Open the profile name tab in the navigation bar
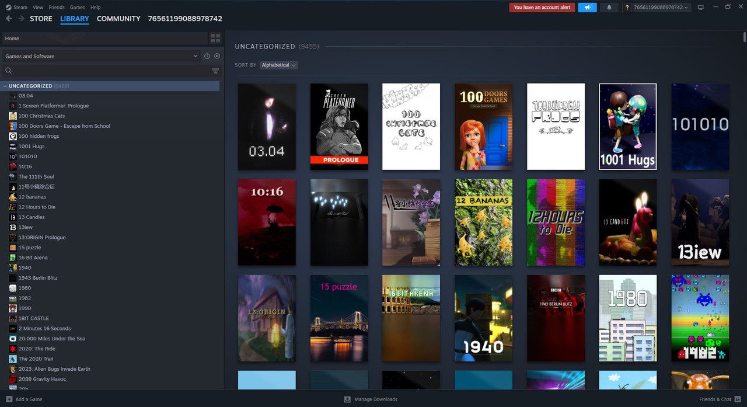This screenshot has height=407, width=747. [185, 19]
